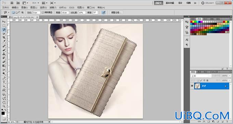Open the Paragraph panel icon
233x124 pixels.
coord(187,45)
